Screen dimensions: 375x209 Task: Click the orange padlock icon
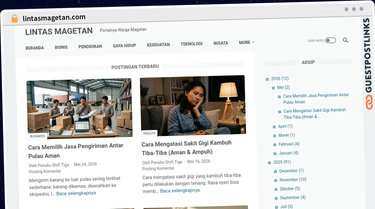14,19
